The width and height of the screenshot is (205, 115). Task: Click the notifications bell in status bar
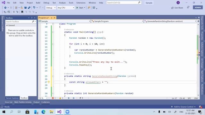coord(200,107)
